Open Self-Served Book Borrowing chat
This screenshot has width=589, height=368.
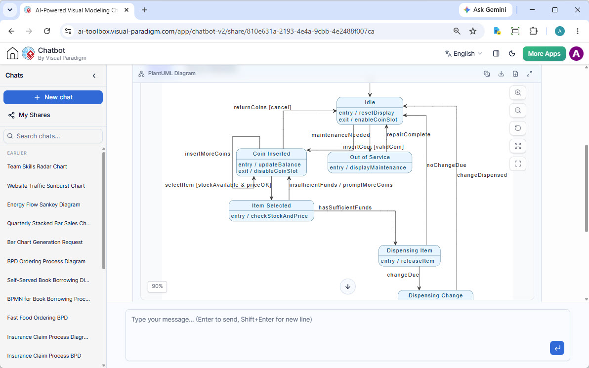point(48,280)
